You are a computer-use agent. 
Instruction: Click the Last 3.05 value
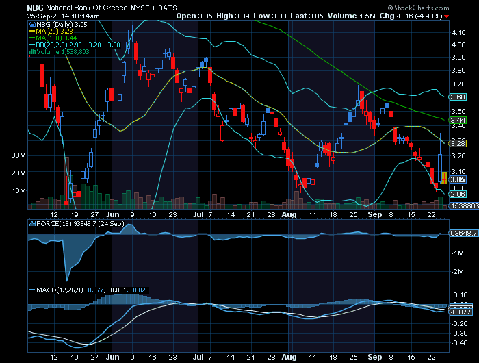(307, 16)
